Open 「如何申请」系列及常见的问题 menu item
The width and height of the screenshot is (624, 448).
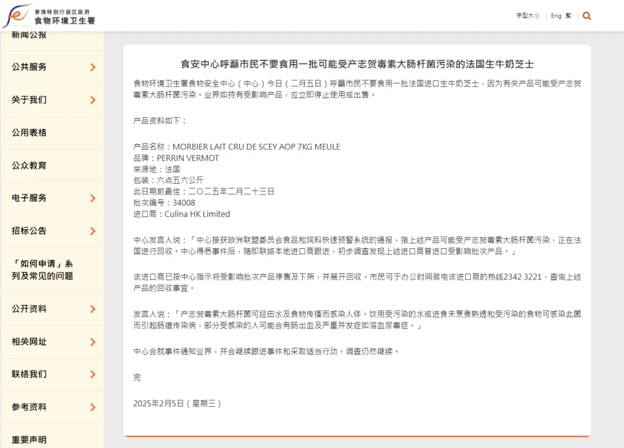click(x=43, y=270)
